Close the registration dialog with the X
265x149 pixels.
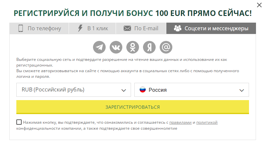click(259, 5)
